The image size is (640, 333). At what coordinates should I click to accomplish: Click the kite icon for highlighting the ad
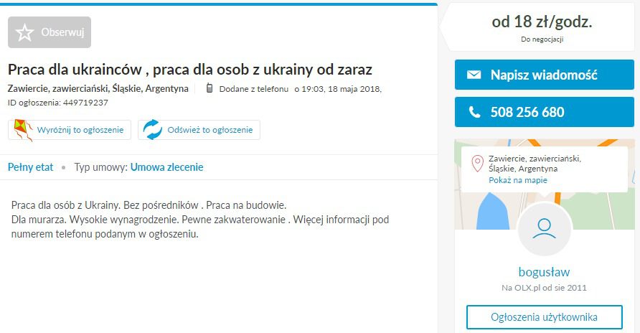coord(23,130)
